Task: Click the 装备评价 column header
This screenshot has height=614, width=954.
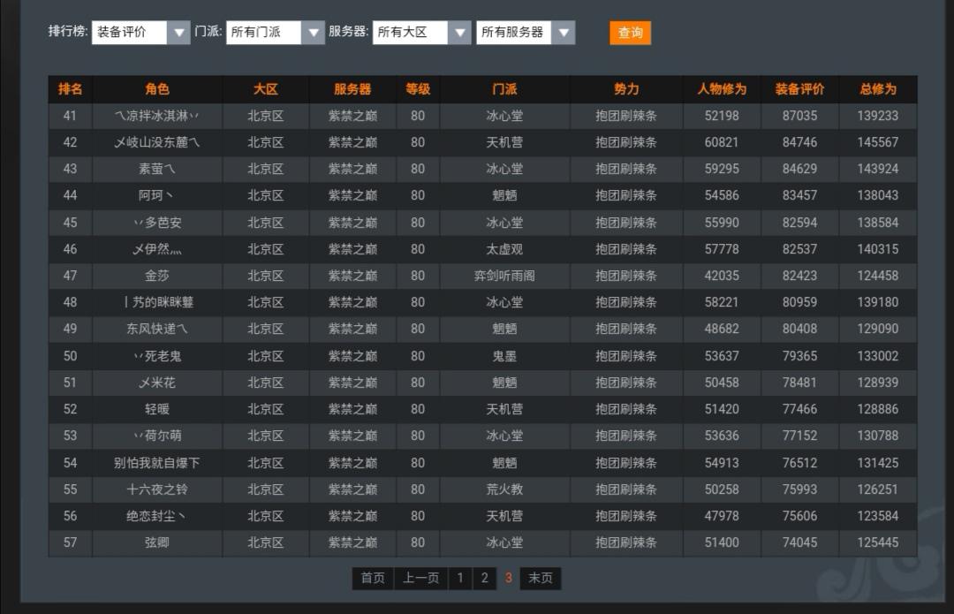Action: coord(799,89)
